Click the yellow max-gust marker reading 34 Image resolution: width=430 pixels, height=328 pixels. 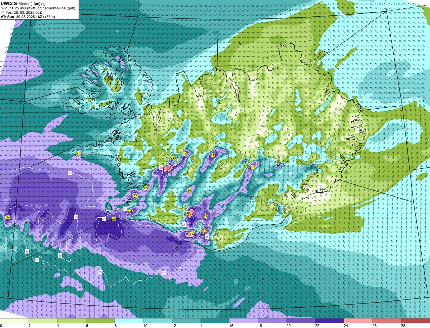8,218
